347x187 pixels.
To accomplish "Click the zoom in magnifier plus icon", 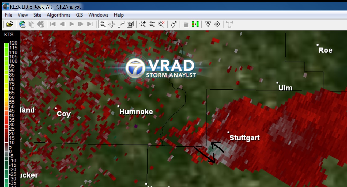I will click(x=143, y=24).
